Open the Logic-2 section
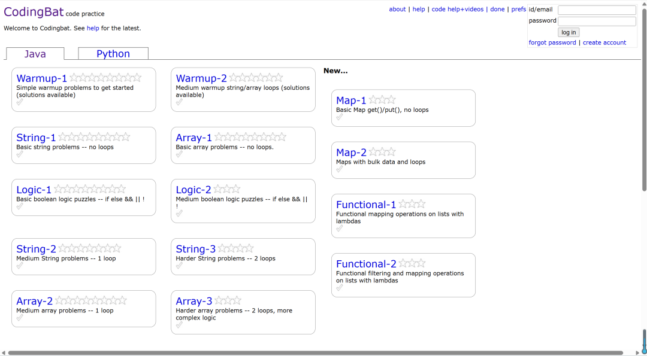The width and height of the screenshot is (647, 356). (x=194, y=190)
